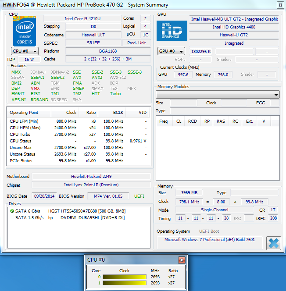Image resolution: width=286 pixels, height=291 pixels.
Task: Select the Uncore Status row
Action: 79,154
